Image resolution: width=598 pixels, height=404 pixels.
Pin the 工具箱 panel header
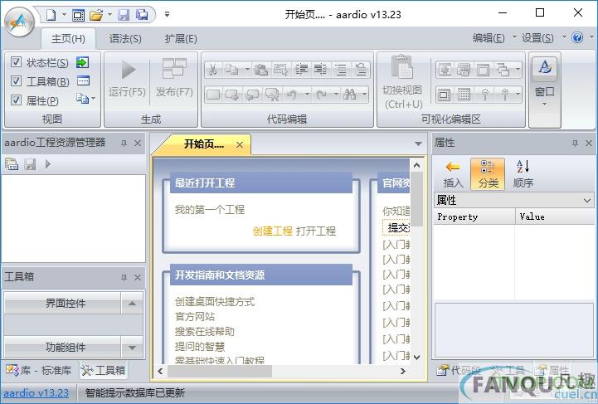[124, 277]
